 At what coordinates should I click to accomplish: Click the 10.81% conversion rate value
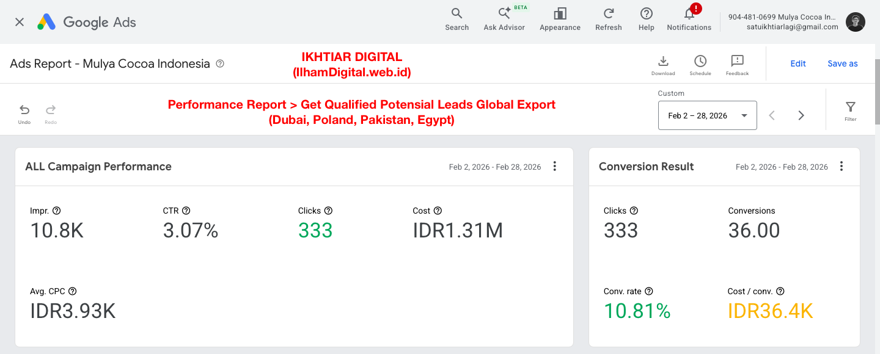pos(637,311)
